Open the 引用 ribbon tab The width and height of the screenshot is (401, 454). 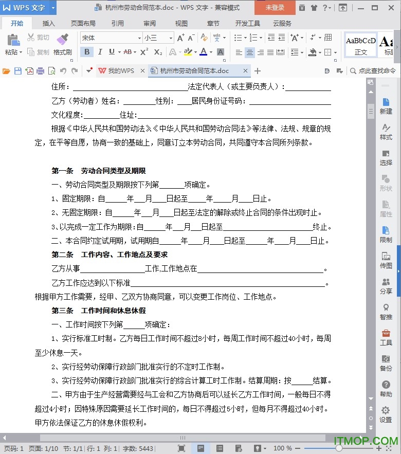point(118,24)
